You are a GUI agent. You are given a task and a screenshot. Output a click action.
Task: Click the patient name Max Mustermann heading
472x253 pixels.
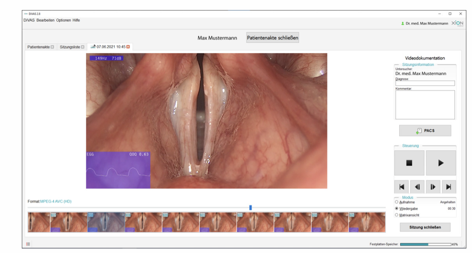[x=217, y=38]
